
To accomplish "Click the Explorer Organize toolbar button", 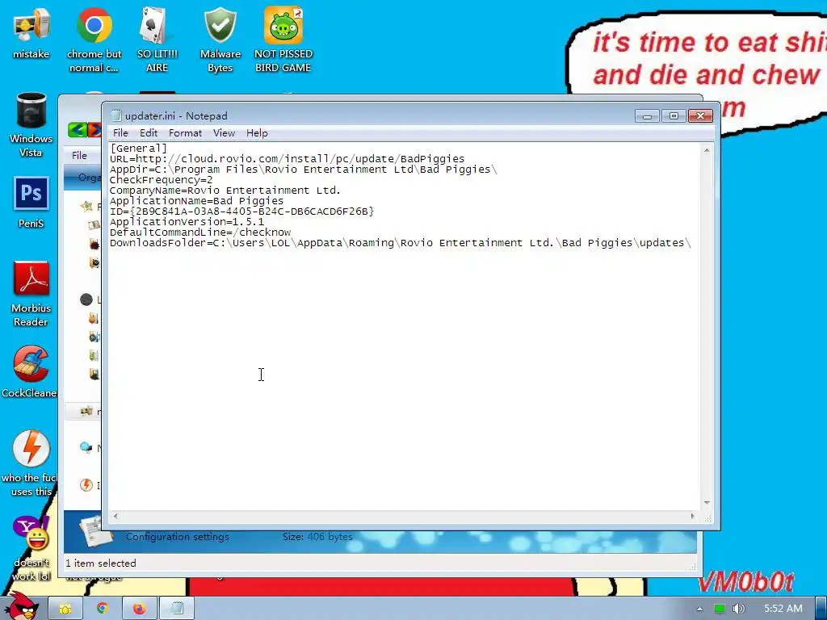I will 89,177.
